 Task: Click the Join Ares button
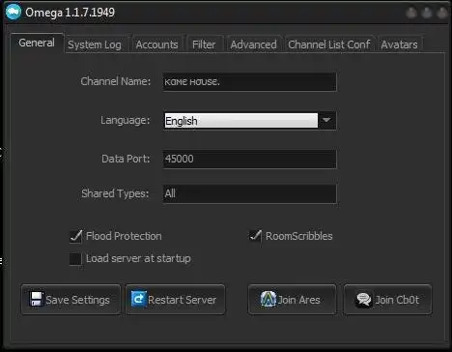pyautogui.click(x=292, y=300)
